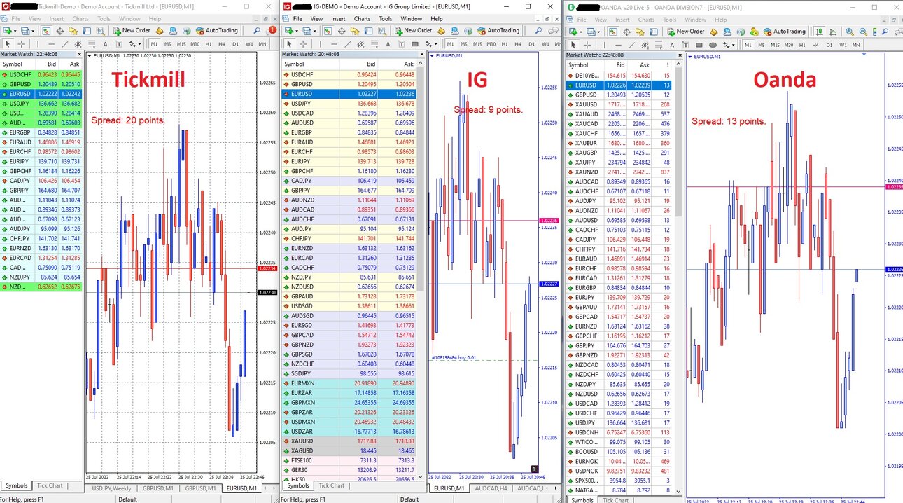
Task: Select the H1 timeframe in IG toolbar
Action: [x=505, y=44]
